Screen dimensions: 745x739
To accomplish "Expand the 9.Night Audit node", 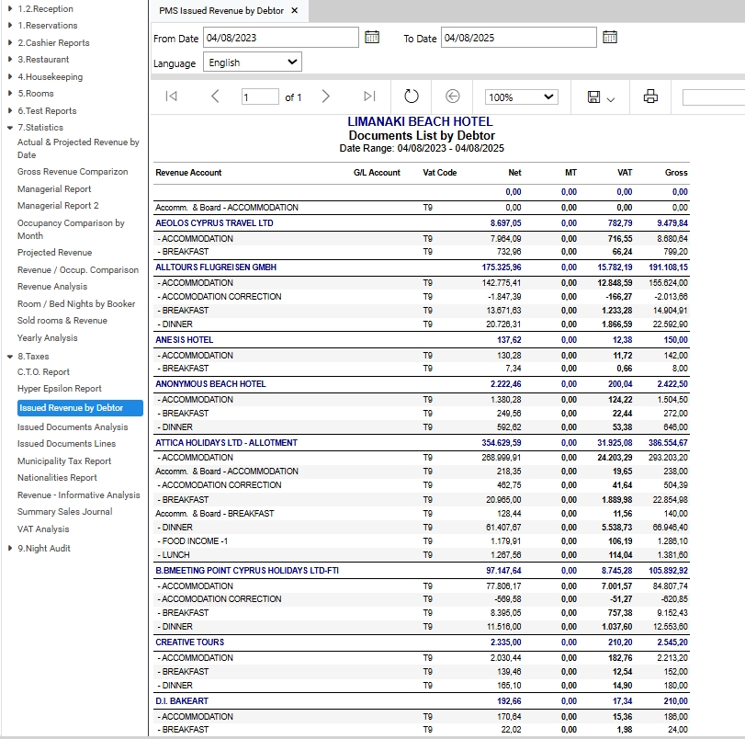I will click(x=10, y=548).
